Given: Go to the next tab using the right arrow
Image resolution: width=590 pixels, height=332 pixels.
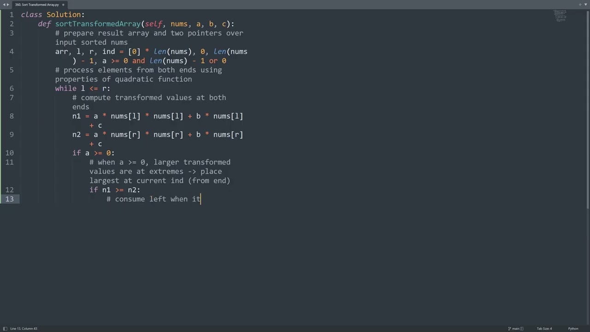Looking at the screenshot, I should (8, 5).
